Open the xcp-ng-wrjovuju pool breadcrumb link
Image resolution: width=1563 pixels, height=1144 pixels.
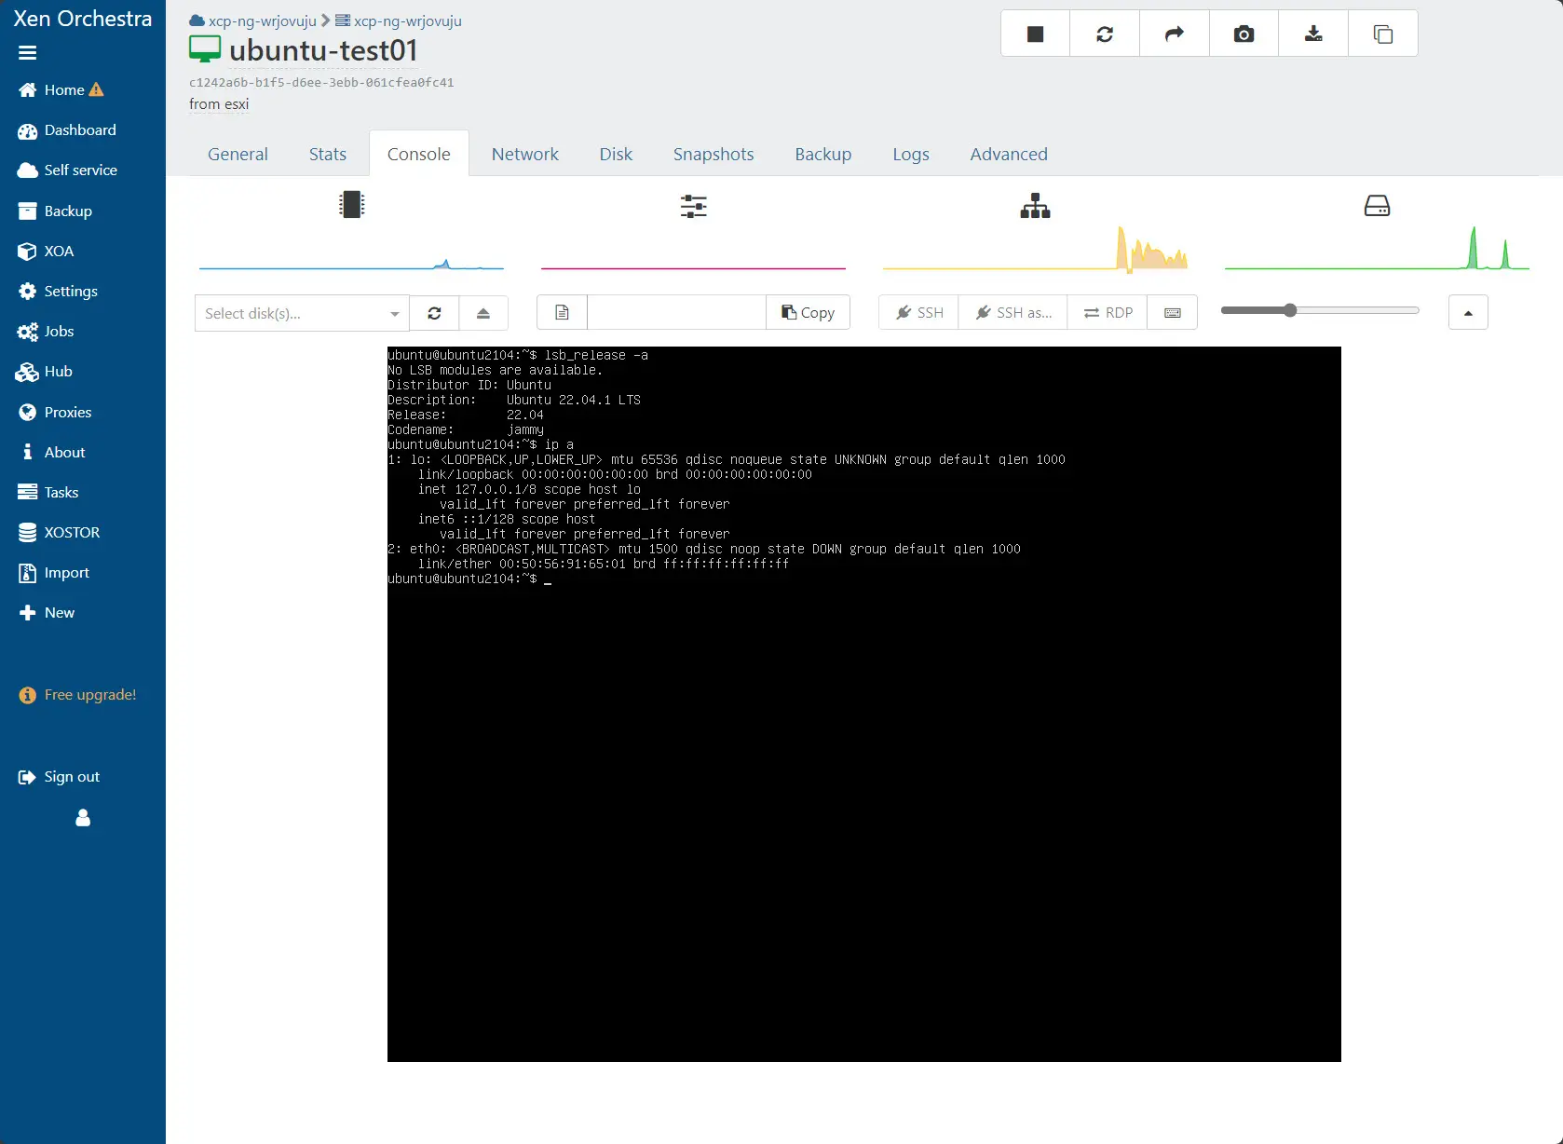[252, 20]
